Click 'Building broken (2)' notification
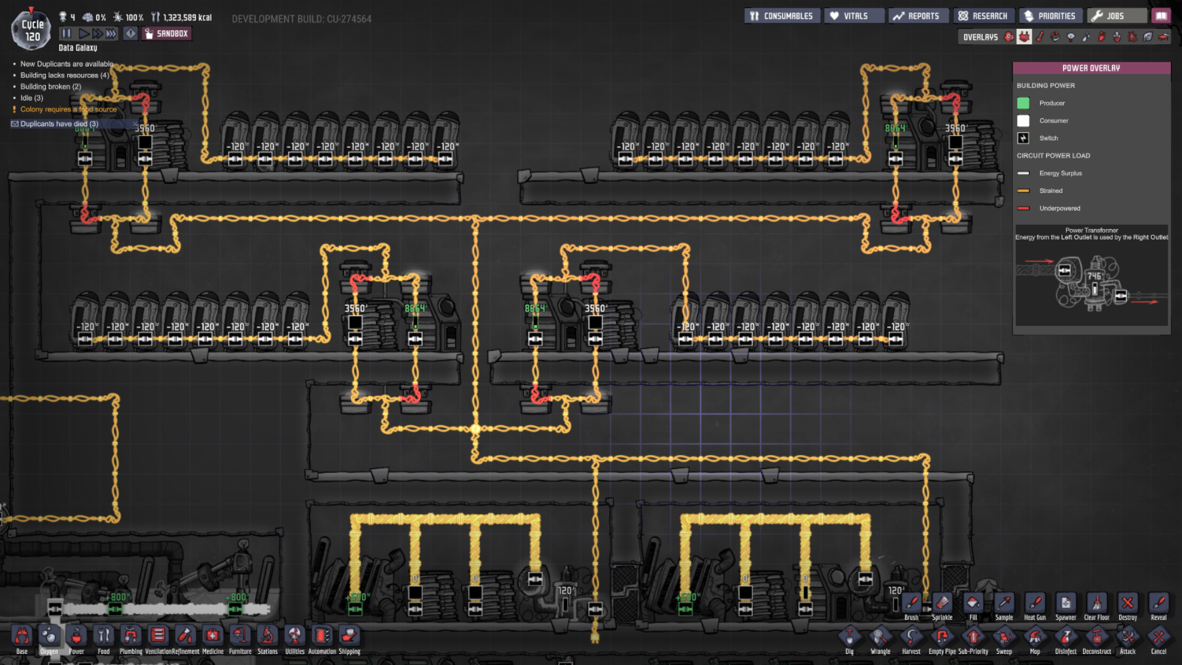Viewport: 1182px width, 665px height. click(x=50, y=87)
